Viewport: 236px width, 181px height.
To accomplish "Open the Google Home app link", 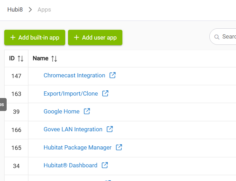I will point(61,111).
